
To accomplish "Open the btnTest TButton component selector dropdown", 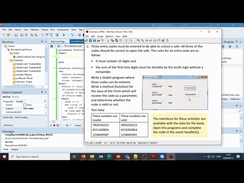I will point(46,97).
